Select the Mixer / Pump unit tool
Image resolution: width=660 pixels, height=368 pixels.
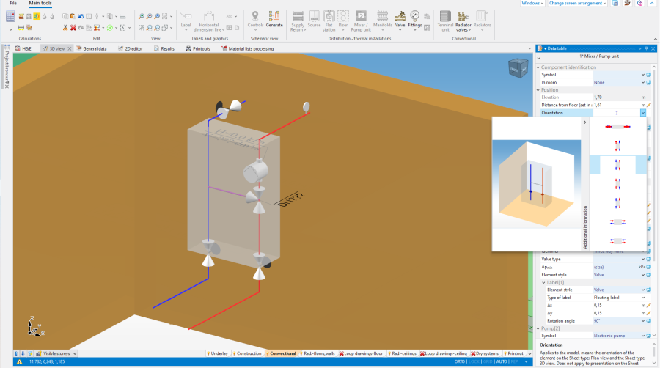361,21
